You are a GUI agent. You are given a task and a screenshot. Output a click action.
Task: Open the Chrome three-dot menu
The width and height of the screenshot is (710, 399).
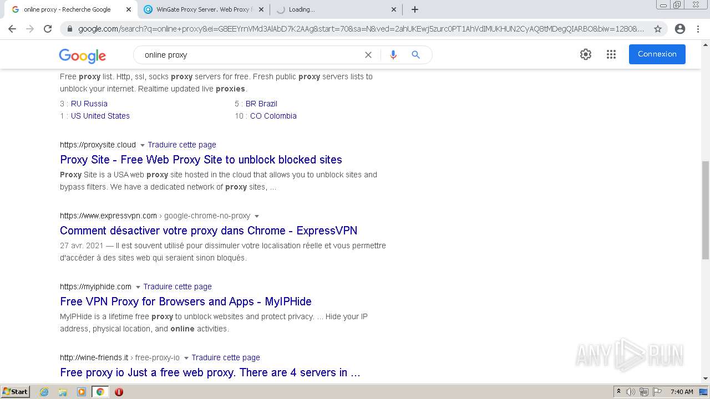click(698, 29)
